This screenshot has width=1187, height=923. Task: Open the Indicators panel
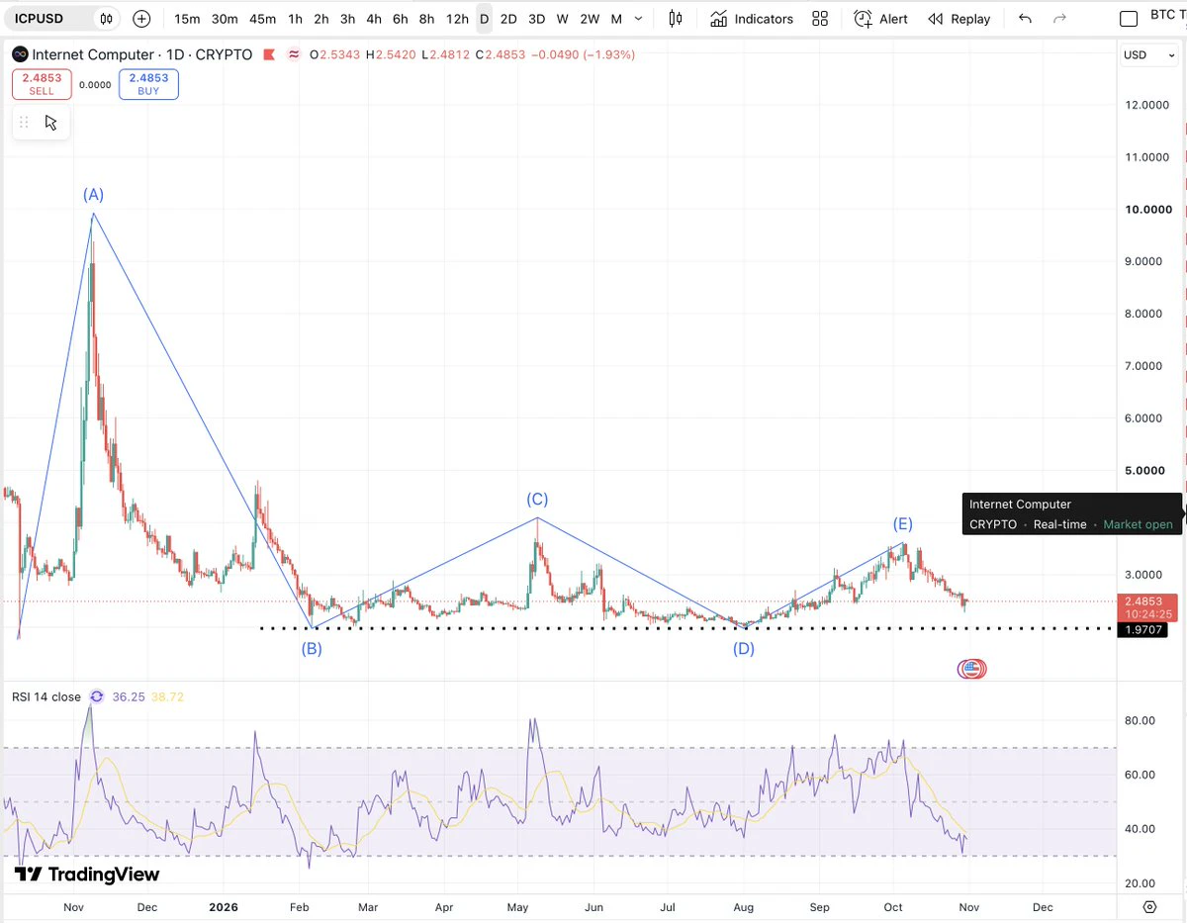pyautogui.click(x=751, y=18)
